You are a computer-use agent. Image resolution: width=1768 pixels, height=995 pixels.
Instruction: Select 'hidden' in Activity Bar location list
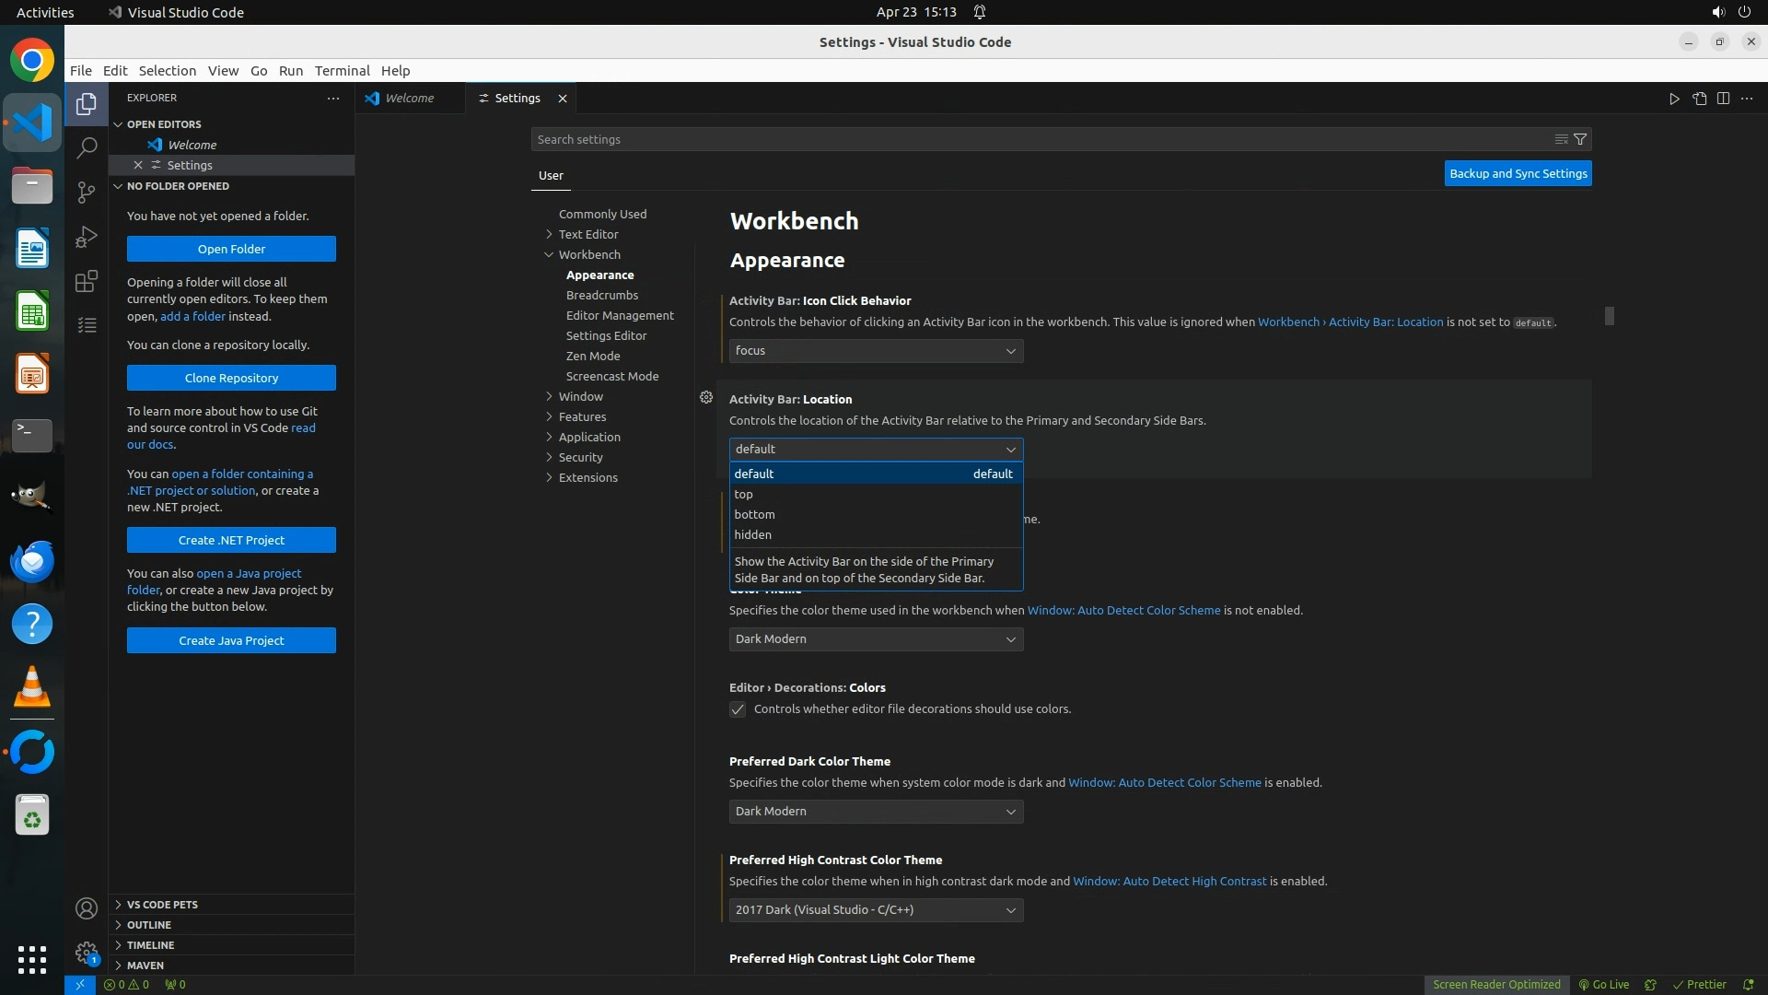753,534
